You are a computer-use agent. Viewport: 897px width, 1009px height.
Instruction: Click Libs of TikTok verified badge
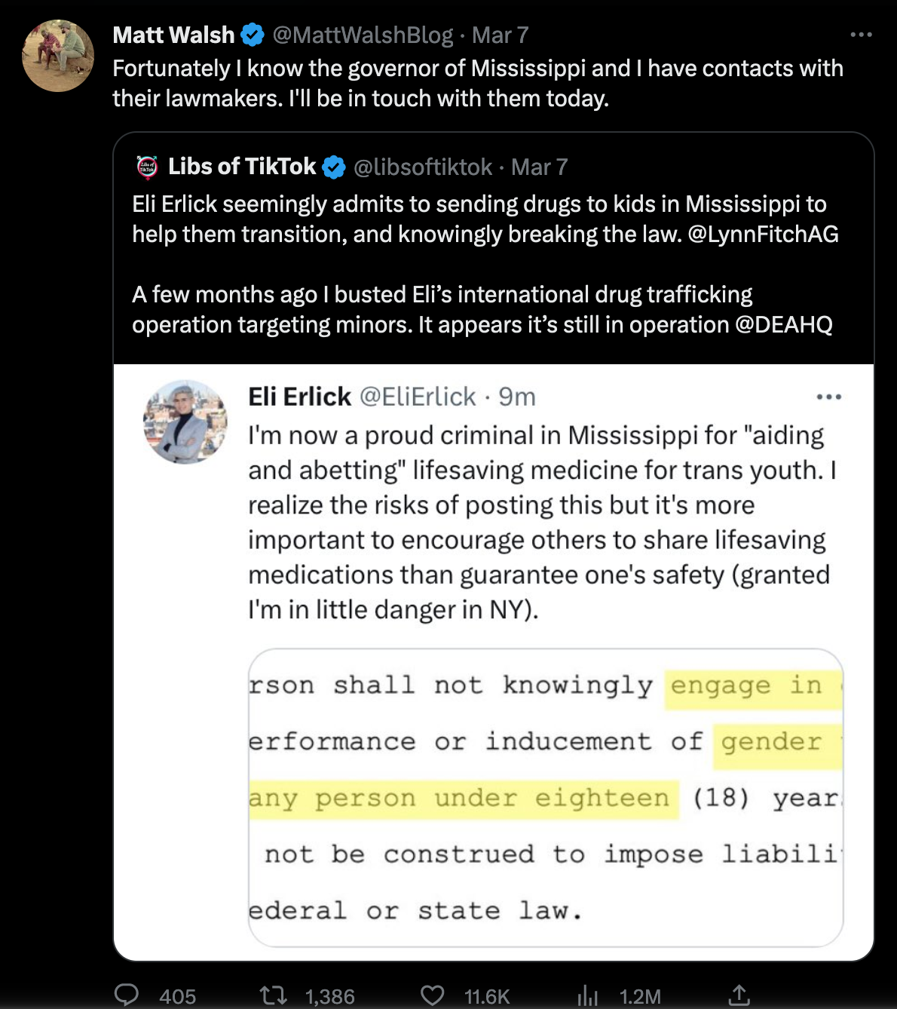click(334, 167)
